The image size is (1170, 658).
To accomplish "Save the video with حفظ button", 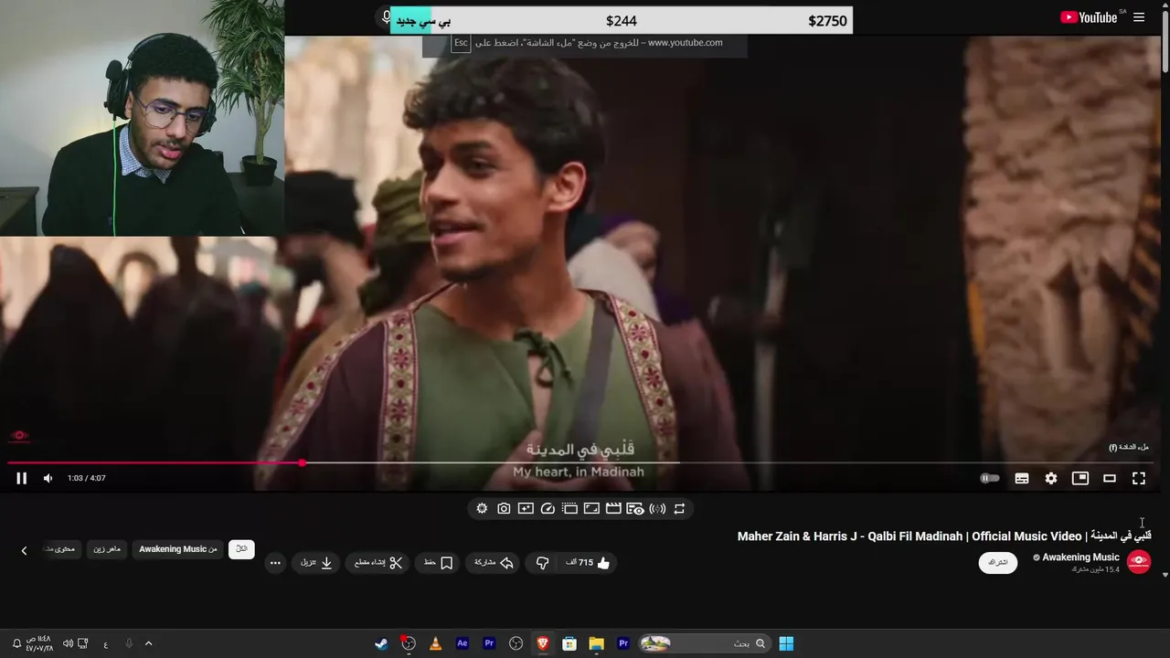I will tap(439, 563).
